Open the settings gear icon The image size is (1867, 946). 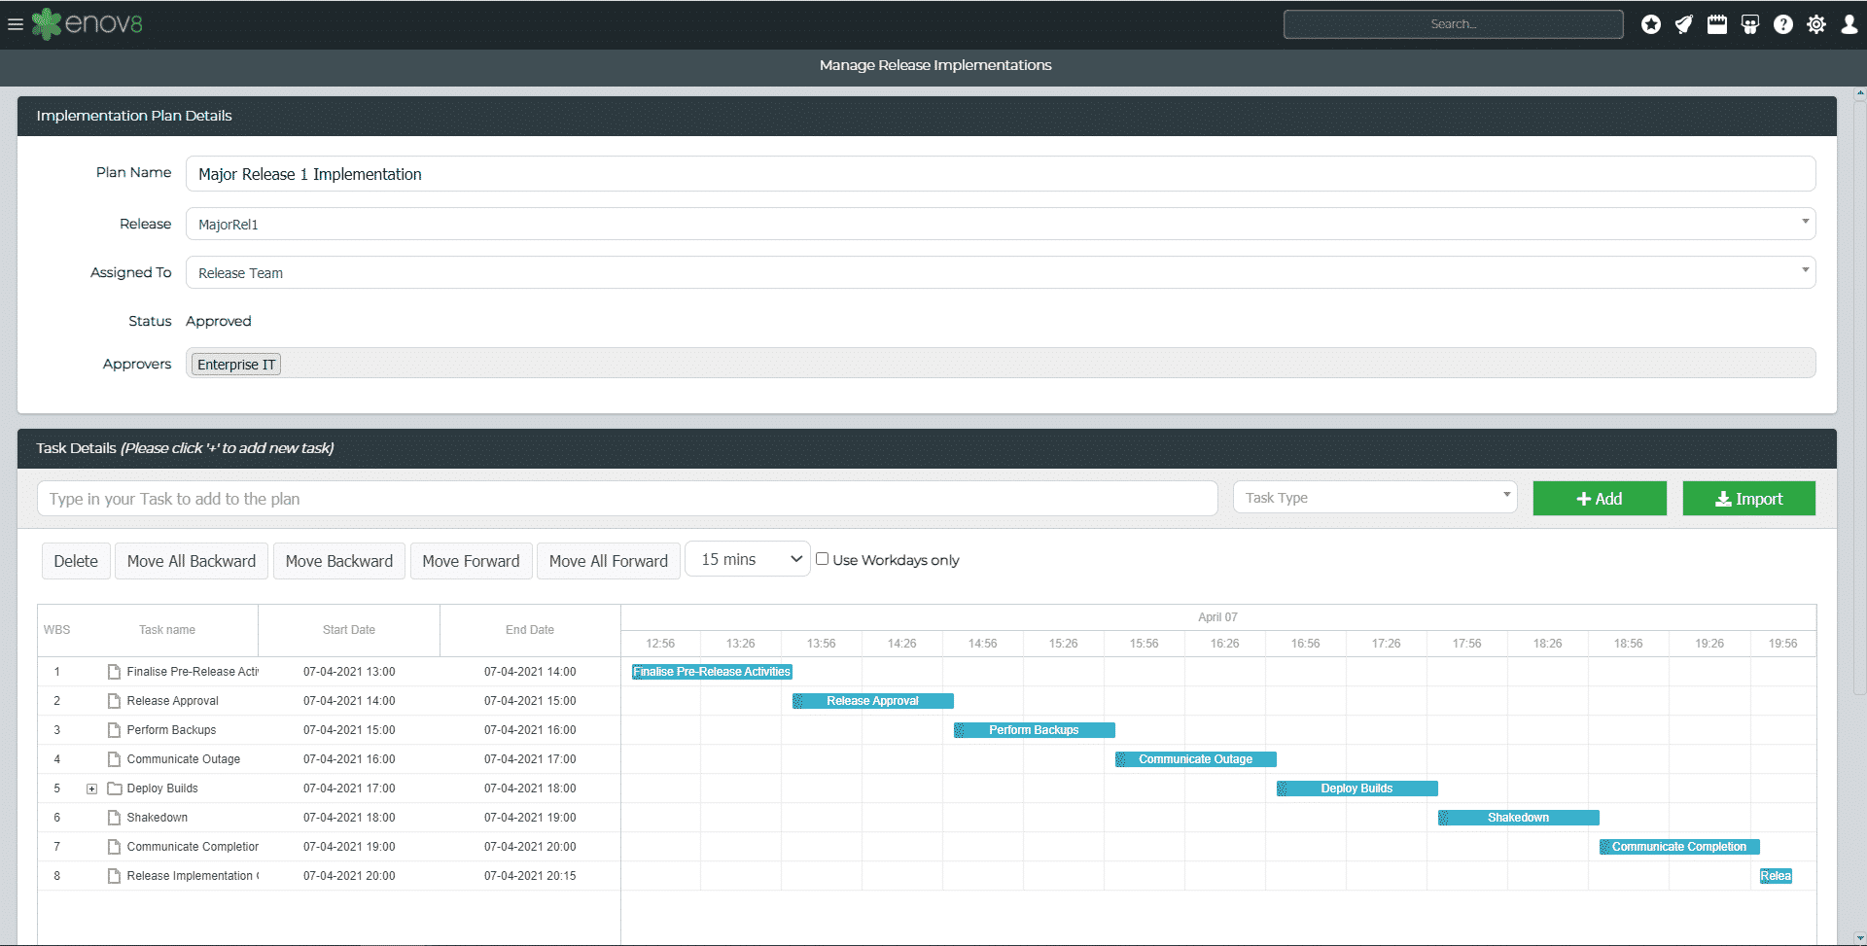pos(1816,24)
